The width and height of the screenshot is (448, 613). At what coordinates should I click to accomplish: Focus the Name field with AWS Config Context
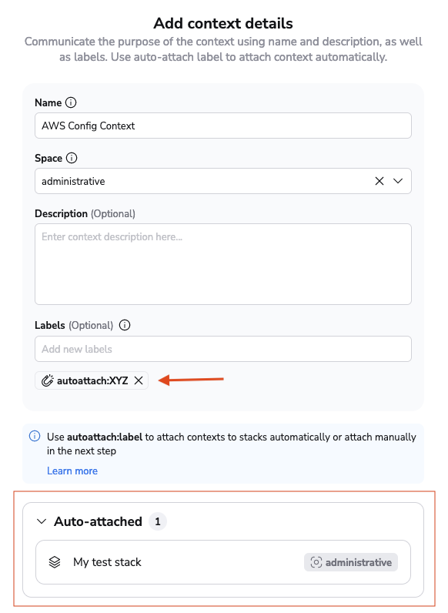(x=223, y=126)
